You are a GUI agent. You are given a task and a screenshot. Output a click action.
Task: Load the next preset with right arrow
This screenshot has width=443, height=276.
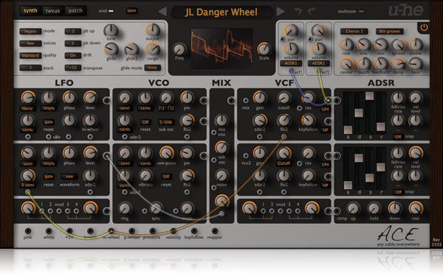click(280, 12)
